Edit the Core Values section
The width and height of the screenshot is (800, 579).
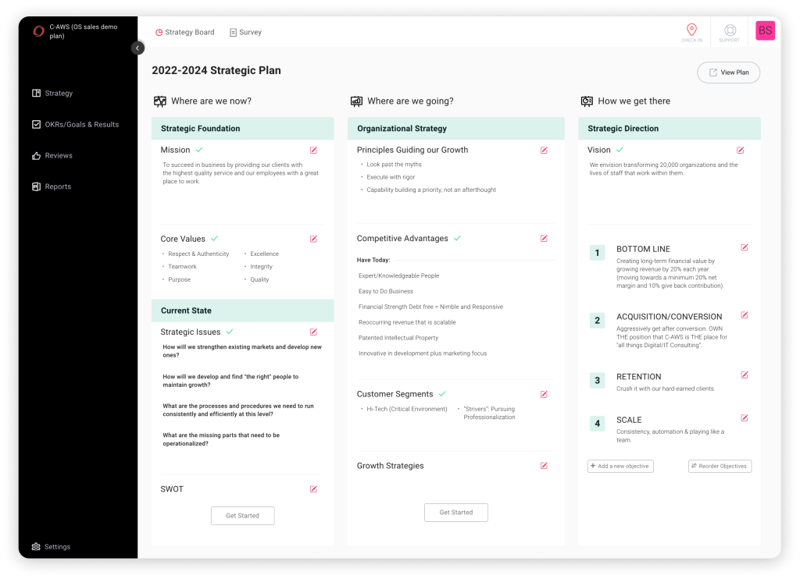[313, 239]
